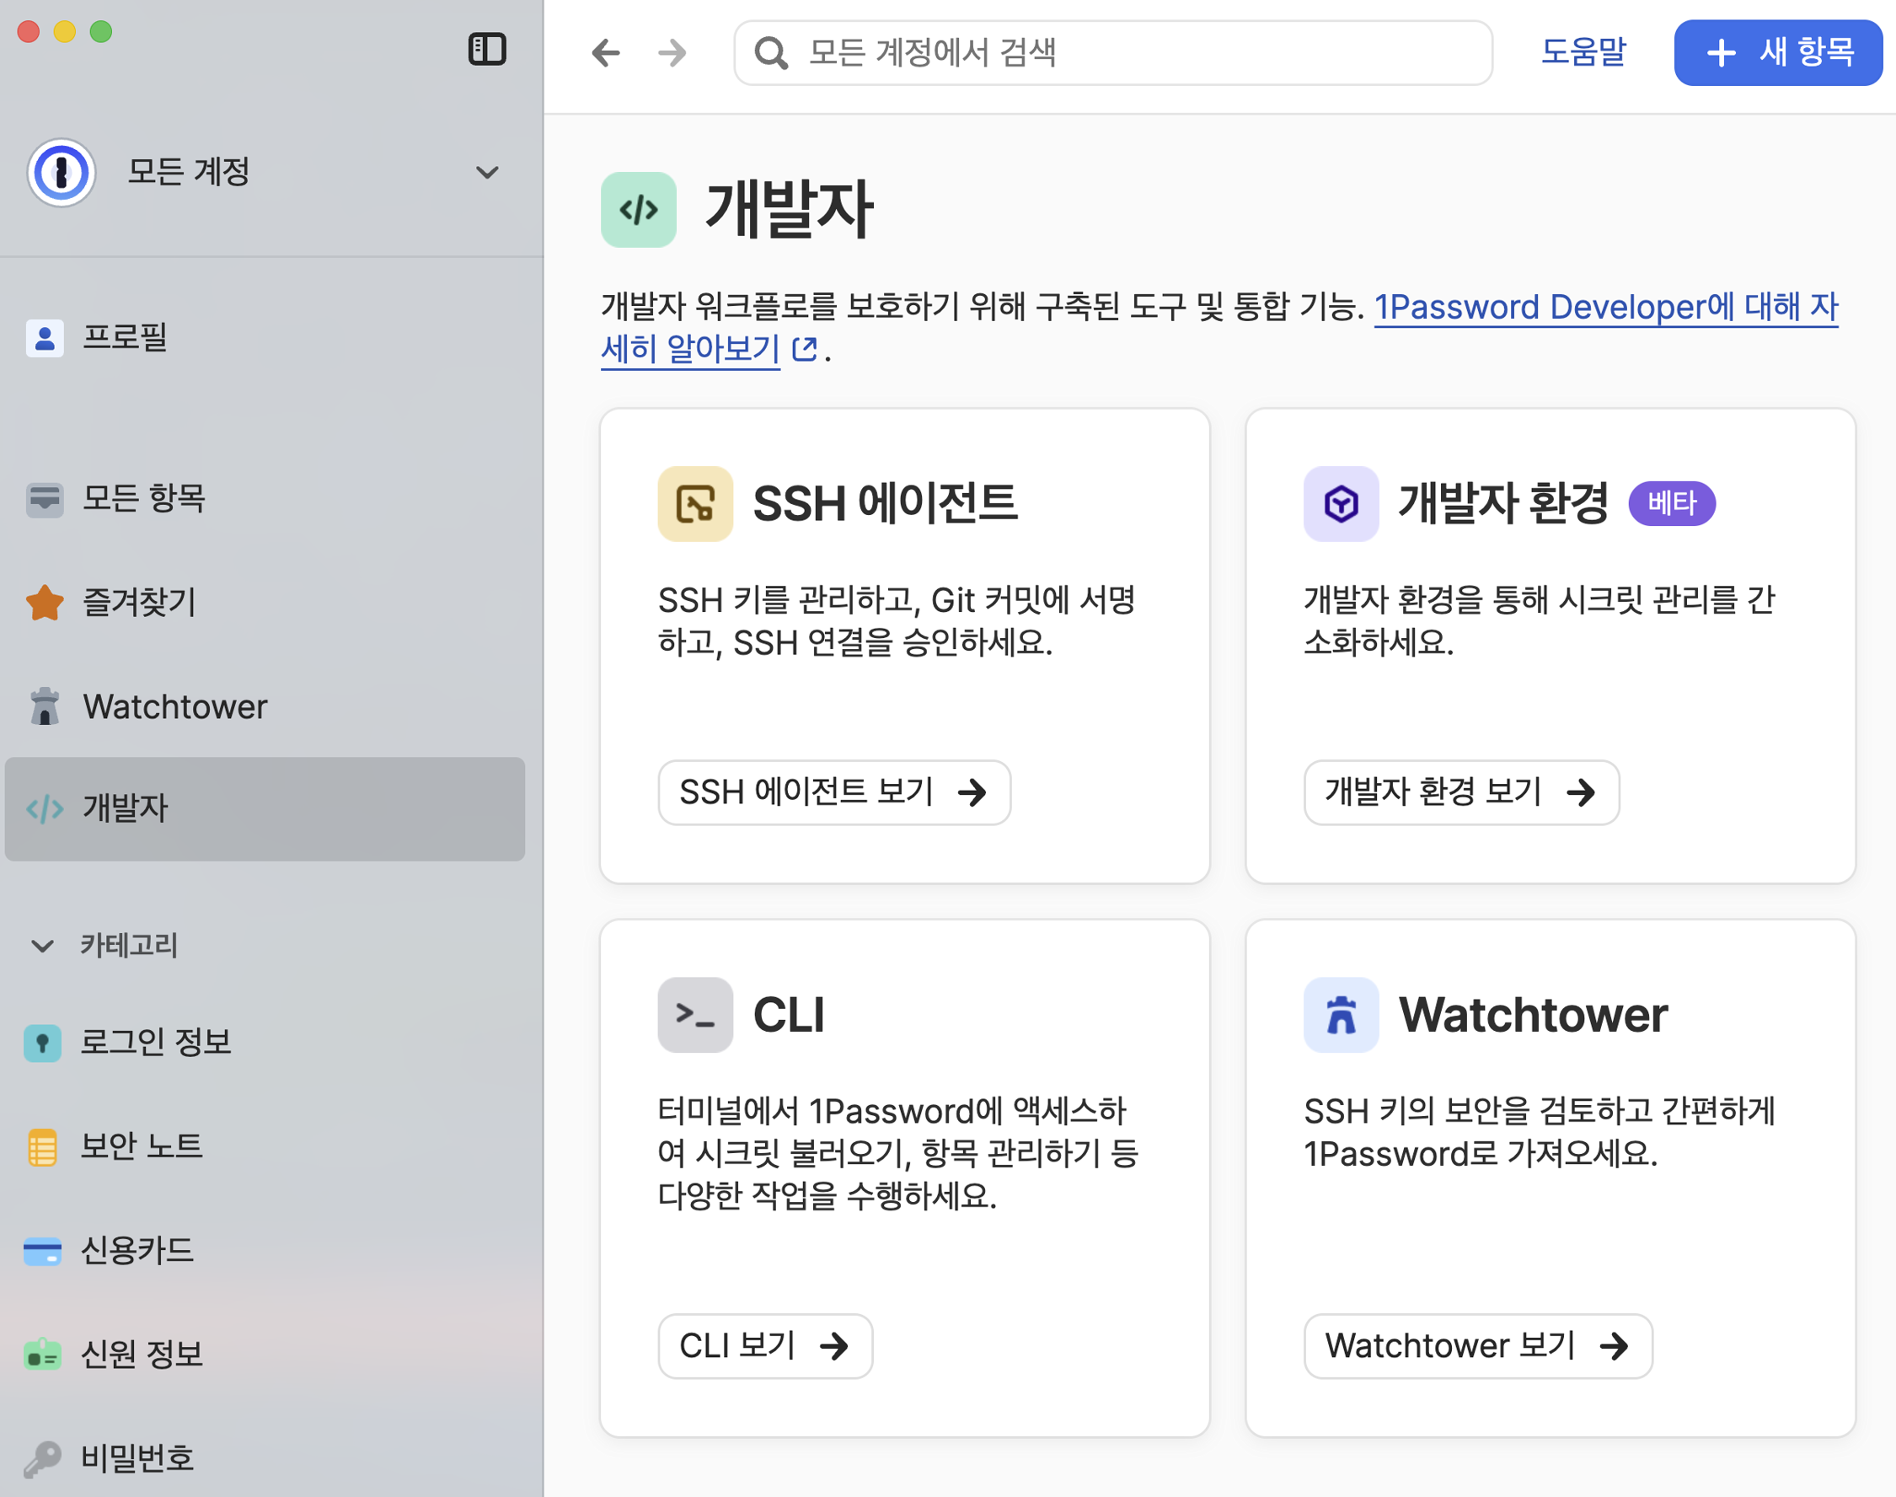Click the 로그인 정보 keyhole icon

pyautogui.click(x=43, y=1043)
